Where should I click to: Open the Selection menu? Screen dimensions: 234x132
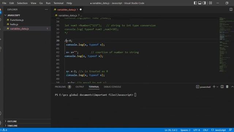[x=22, y=3]
